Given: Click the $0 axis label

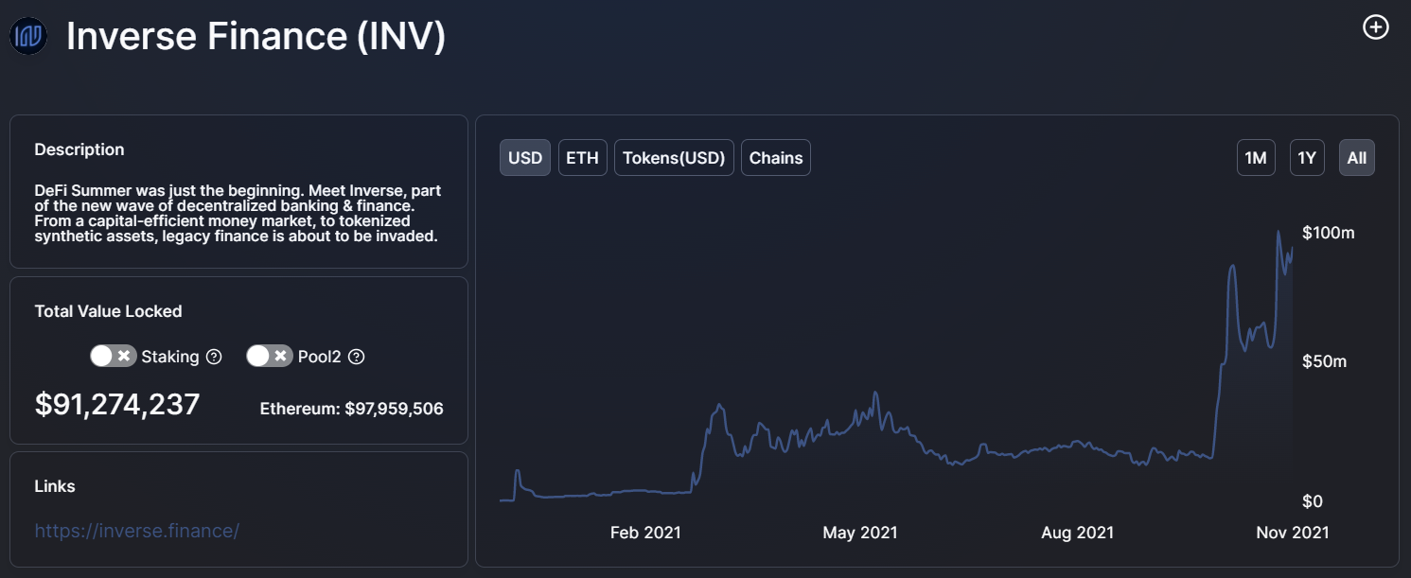Looking at the screenshot, I should coord(1313,501).
